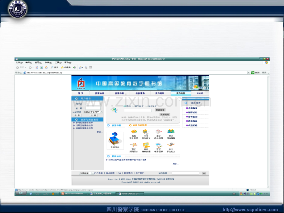Select the 期刊论文 radio button
284x213 pixels.
(x=133, y=106)
